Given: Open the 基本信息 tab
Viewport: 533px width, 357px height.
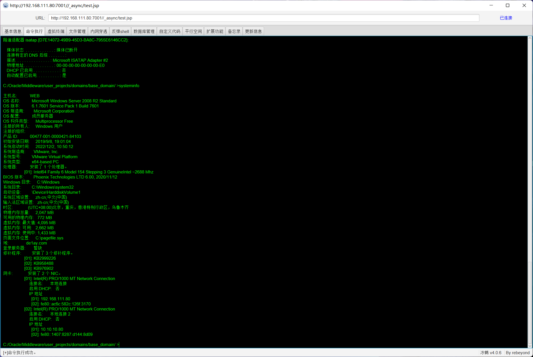Looking at the screenshot, I should [x=13, y=31].
